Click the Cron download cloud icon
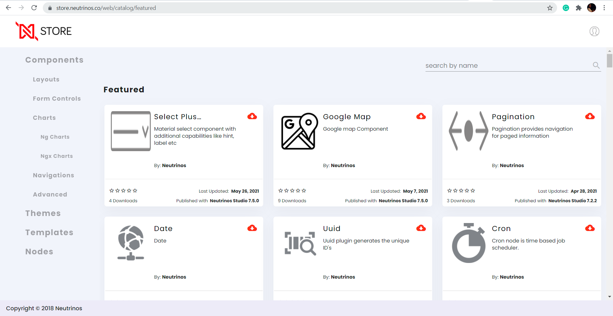Viewport: 613px width, 316px height. 590,228
